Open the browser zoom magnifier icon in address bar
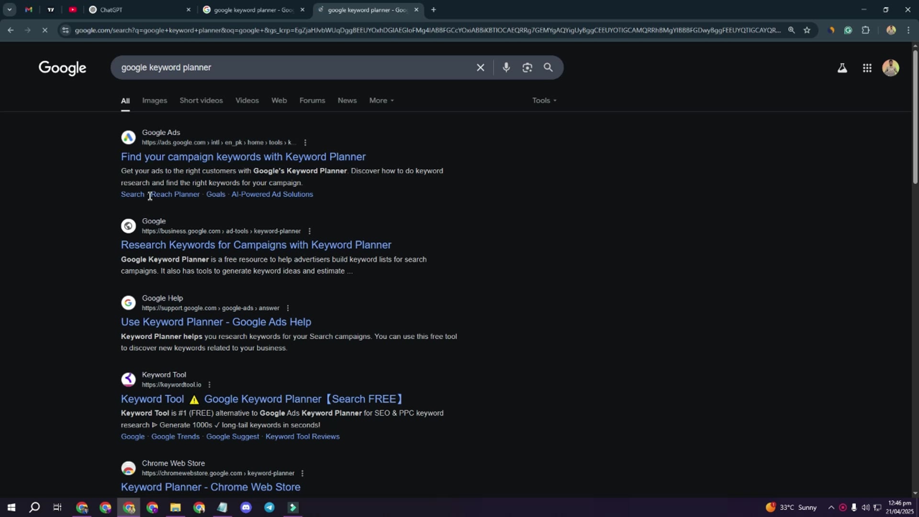 (x=791, y=30)
